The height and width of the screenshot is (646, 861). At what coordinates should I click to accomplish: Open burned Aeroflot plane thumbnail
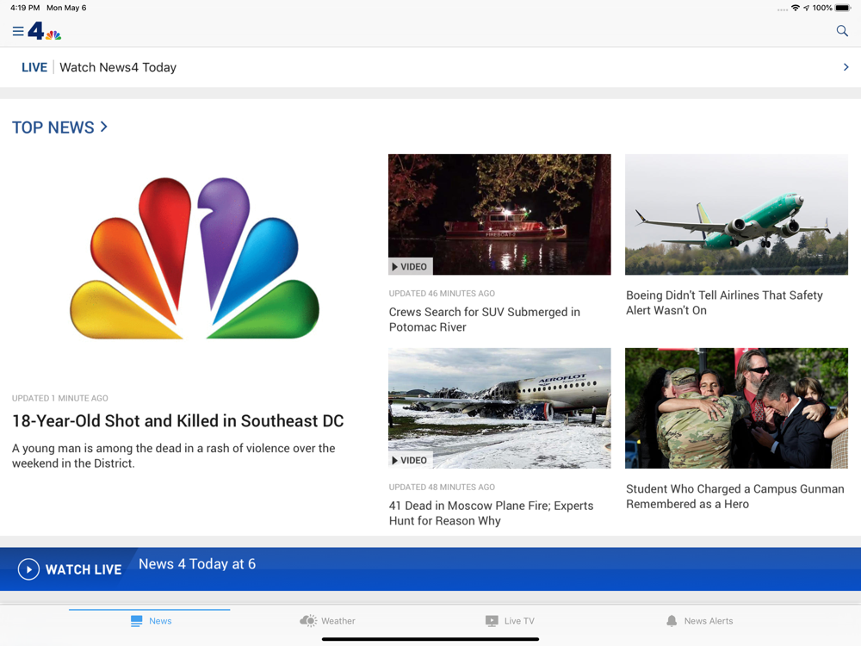[499, 408]
